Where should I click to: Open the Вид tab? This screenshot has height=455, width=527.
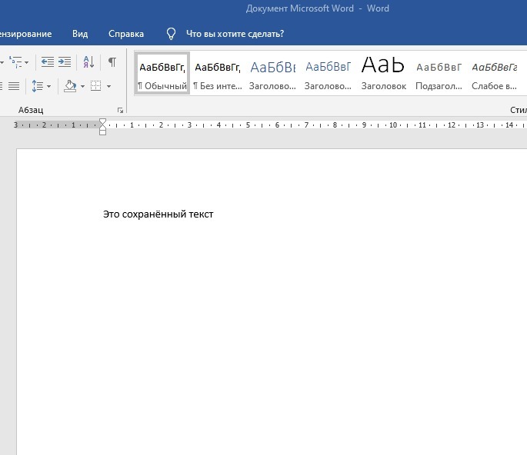pos(80,34)
